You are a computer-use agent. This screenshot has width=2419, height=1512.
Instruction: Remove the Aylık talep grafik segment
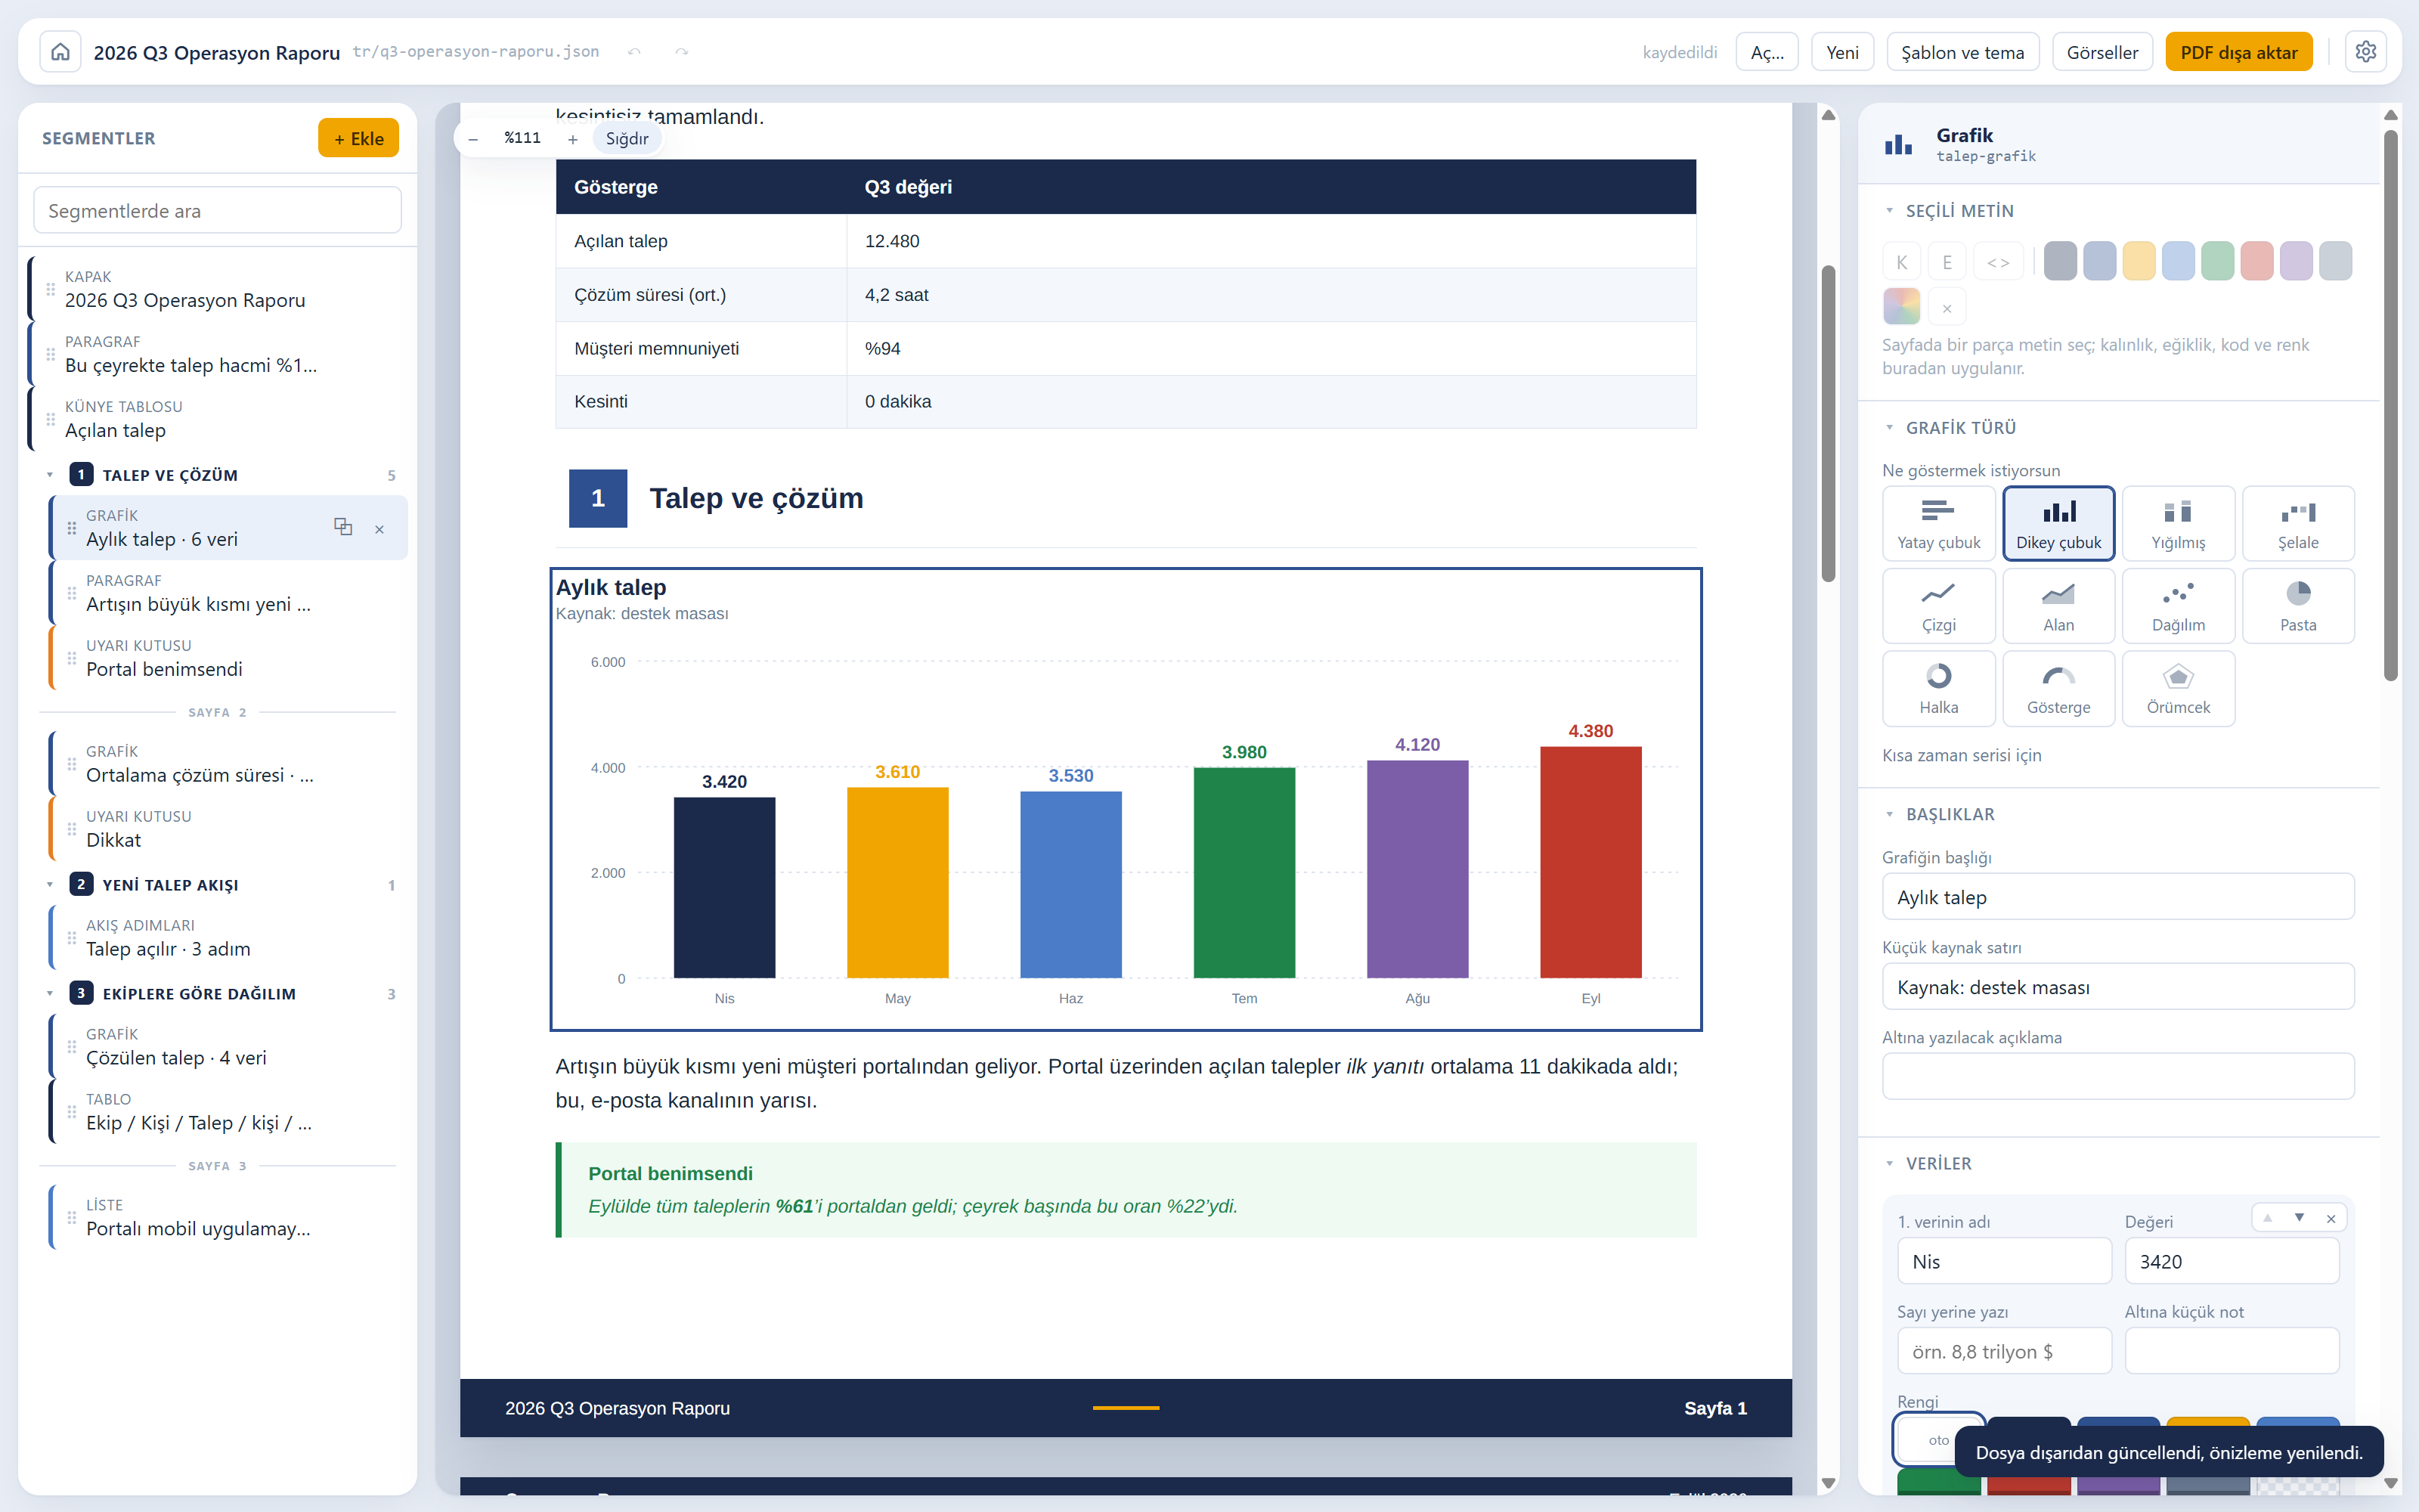[379, 529]
